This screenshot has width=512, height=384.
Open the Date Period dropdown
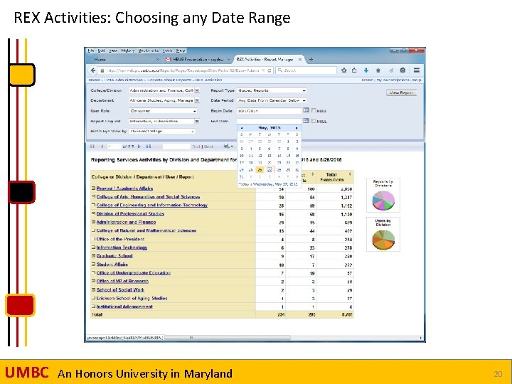(304, 100)
